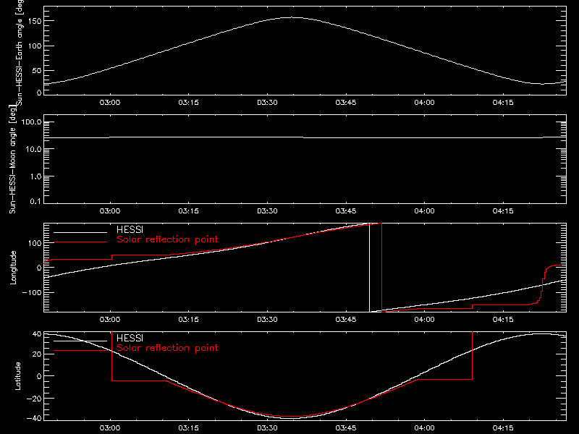Click the 'Sun-HESSI-Earth angle [deg]' axis title
The image size is (579, 434).
pyautogui.click(x=20, y=53)
